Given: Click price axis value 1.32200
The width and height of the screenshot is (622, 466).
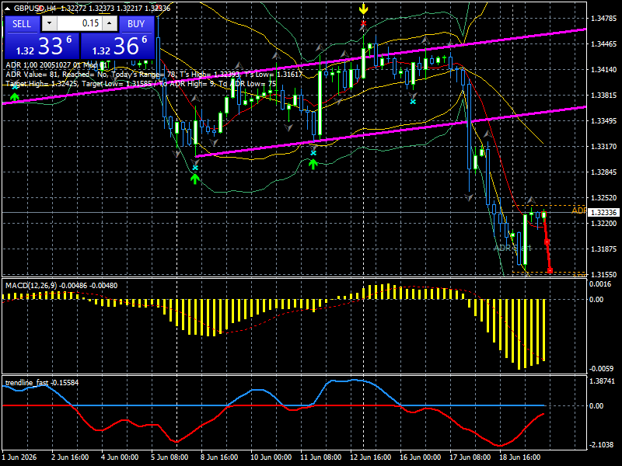Looking at the screenshot, I should (x=604, y=224).
